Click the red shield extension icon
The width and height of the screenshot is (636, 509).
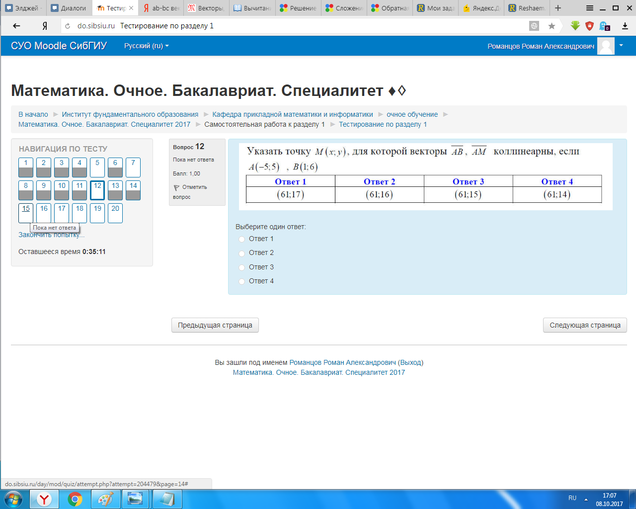click(x=590, y=26)
